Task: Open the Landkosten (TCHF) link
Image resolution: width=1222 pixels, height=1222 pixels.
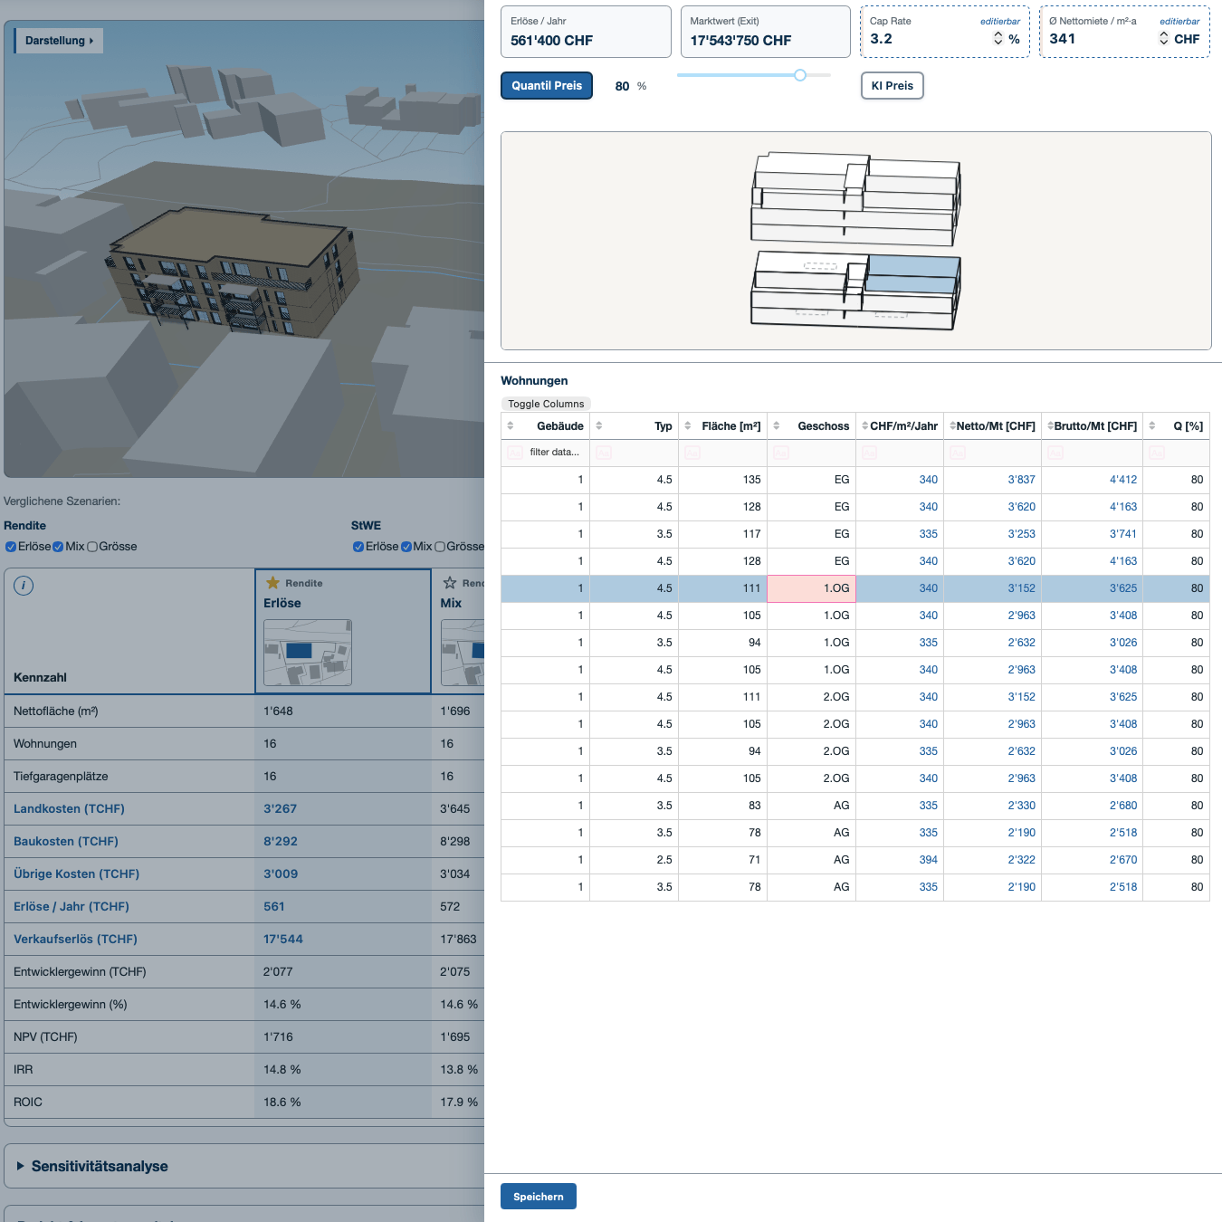Action: click(x=69, y=809)
